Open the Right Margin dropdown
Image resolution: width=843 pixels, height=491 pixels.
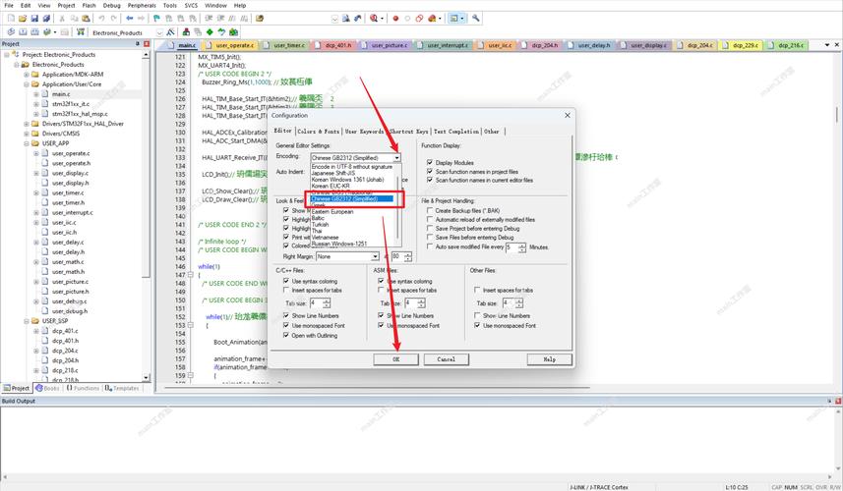pos(375,256)
